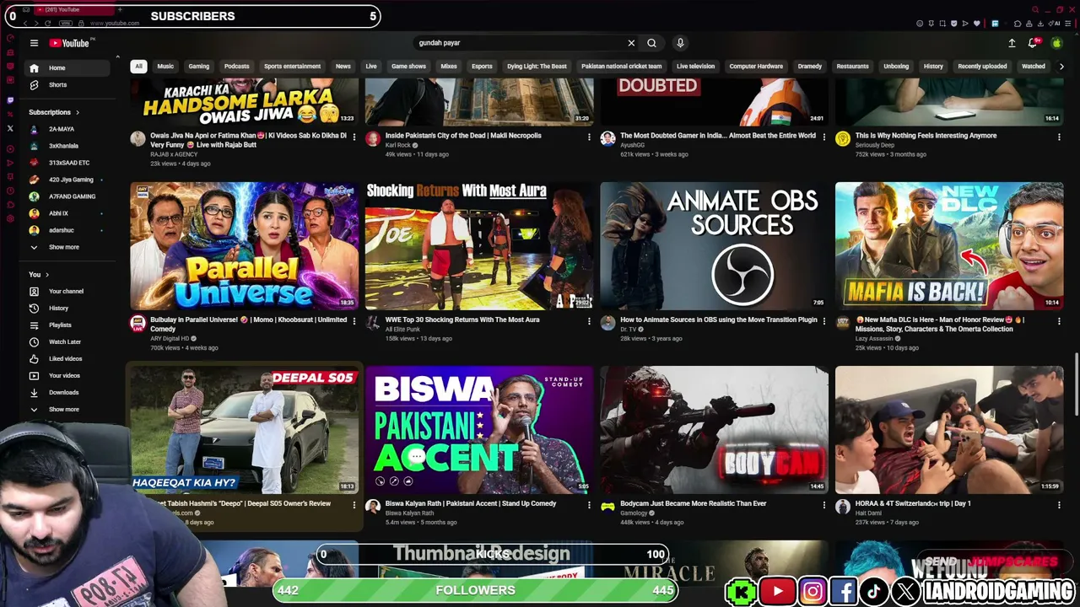This screenshot has height=607, width=1080.
Task: Open the account avatar menu
Action: pyautogui.click(x=1056, y=43)
